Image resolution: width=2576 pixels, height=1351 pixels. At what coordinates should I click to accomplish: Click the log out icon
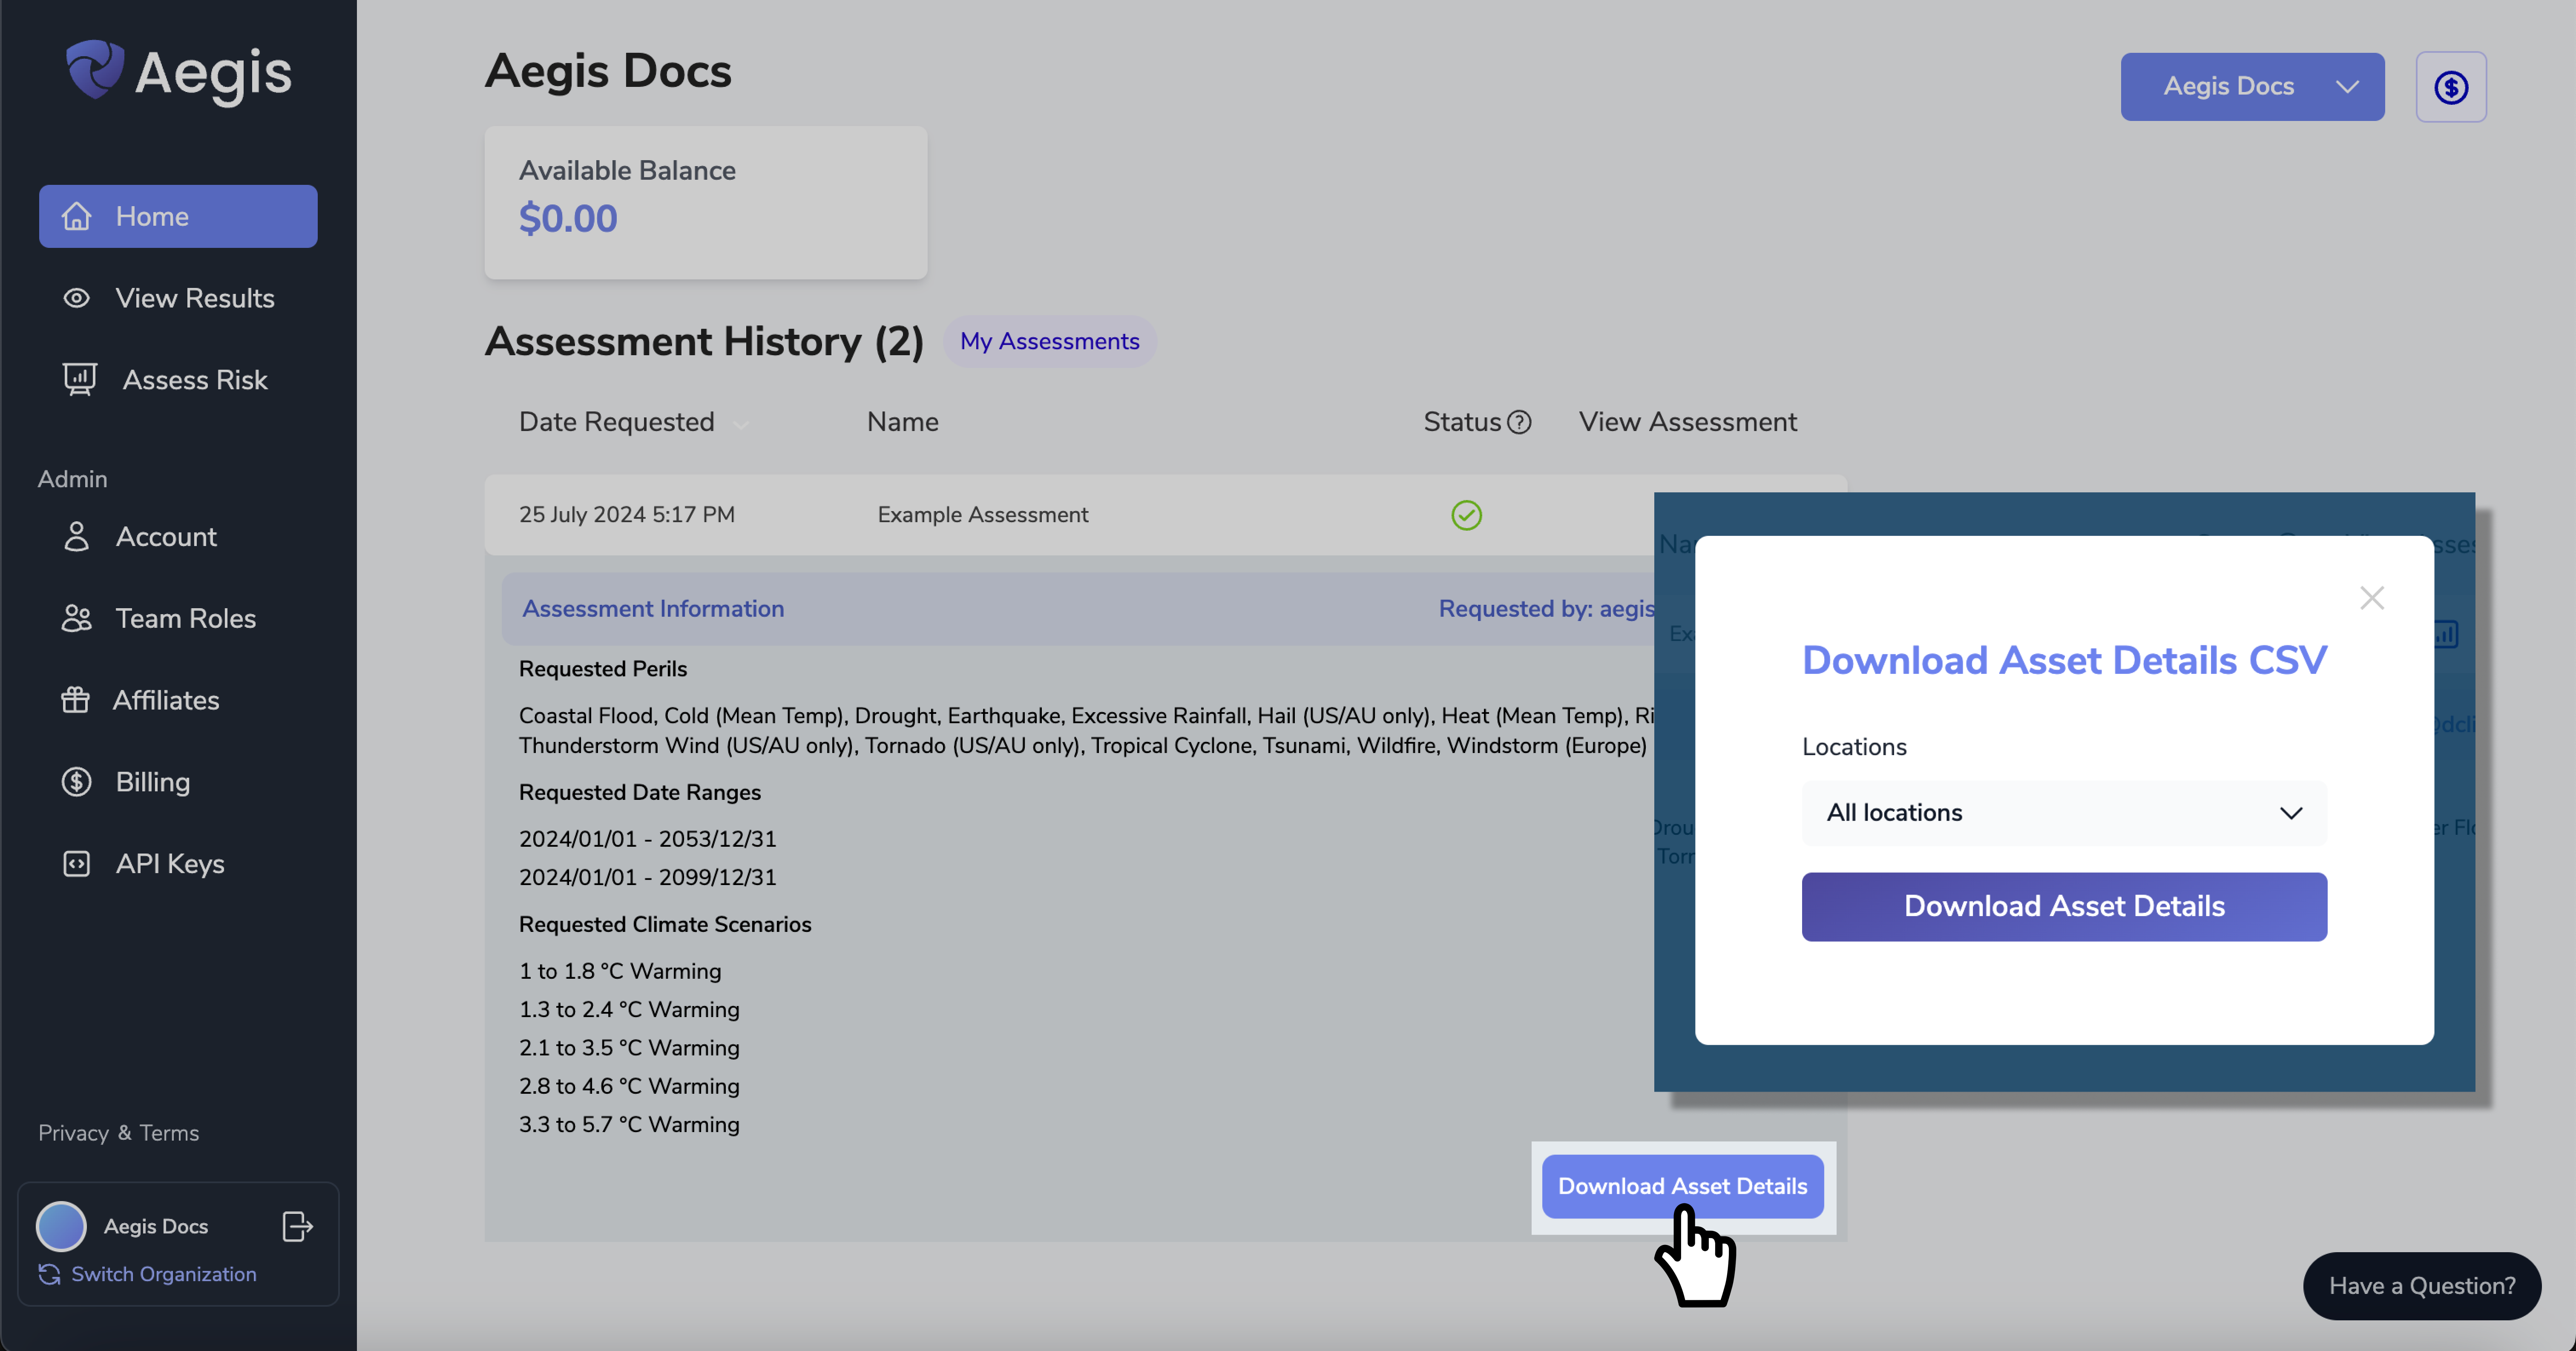[x=298, y=1226]
